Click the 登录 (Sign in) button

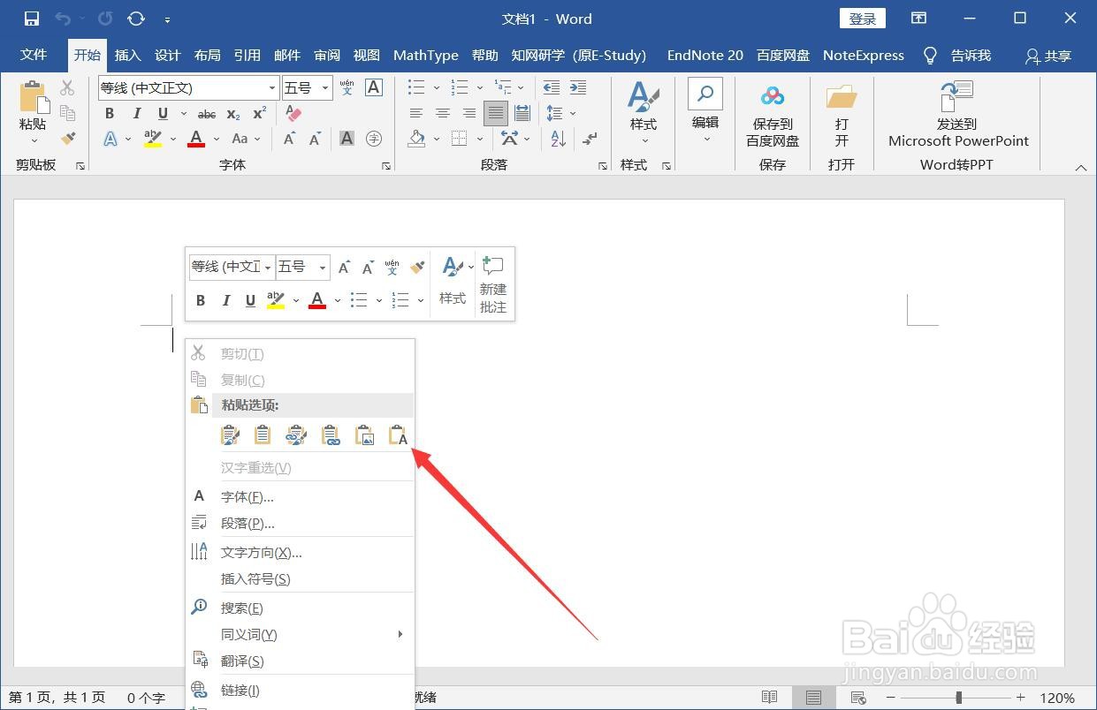point(862,19)
